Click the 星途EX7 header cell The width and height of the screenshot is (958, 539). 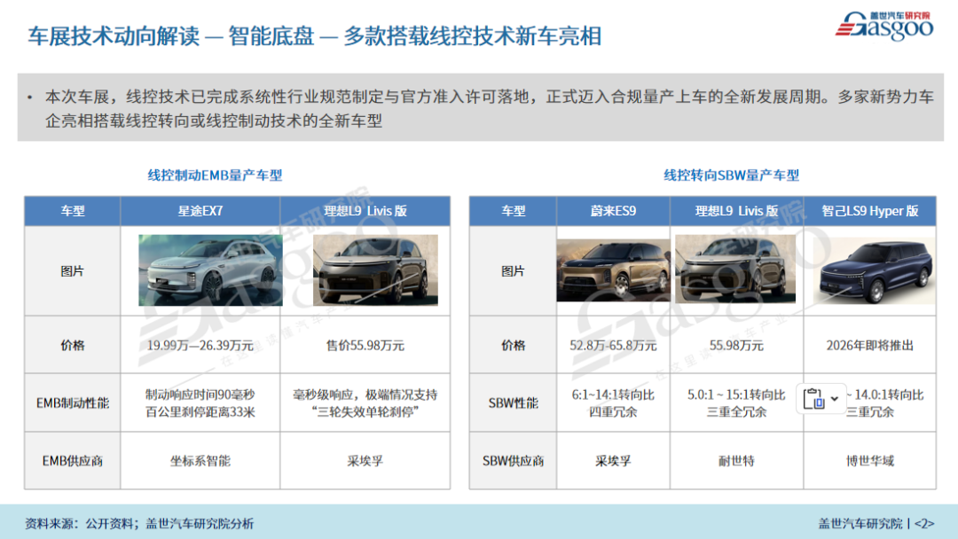[200, 211]
